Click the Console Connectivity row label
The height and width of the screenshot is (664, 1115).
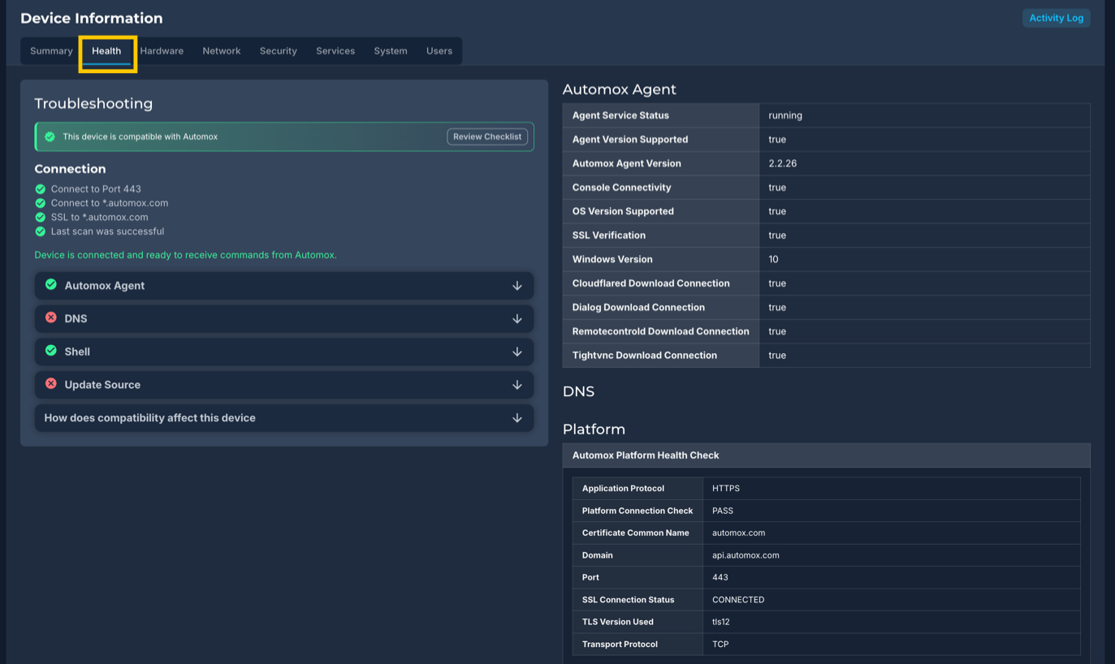click(x=621, y=188)
